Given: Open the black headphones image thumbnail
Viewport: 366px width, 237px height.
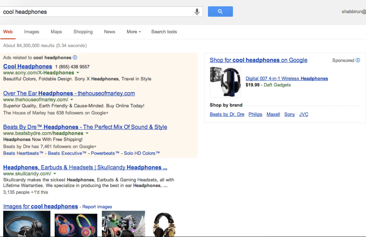Looking at the screenshot, I should click(27, 224).
